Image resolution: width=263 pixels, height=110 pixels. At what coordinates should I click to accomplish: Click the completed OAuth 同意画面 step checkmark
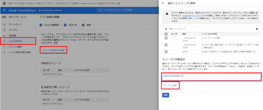click(x=41, y=25)
